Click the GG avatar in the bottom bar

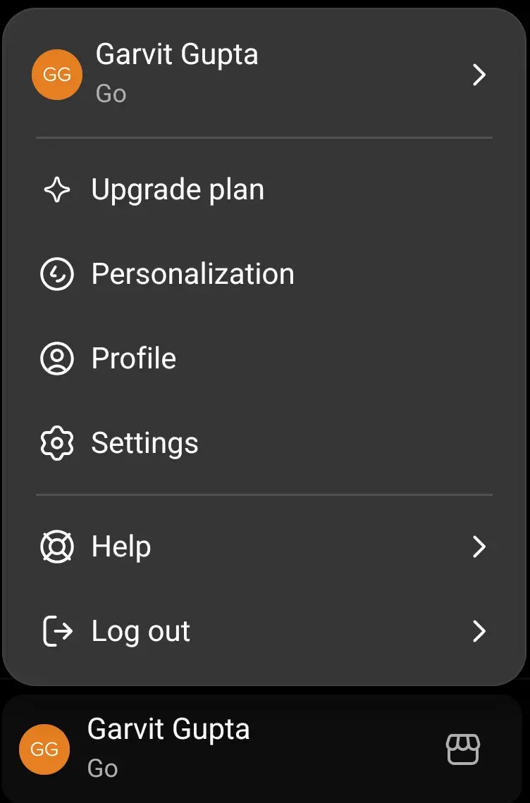click(x=44, y=749)
